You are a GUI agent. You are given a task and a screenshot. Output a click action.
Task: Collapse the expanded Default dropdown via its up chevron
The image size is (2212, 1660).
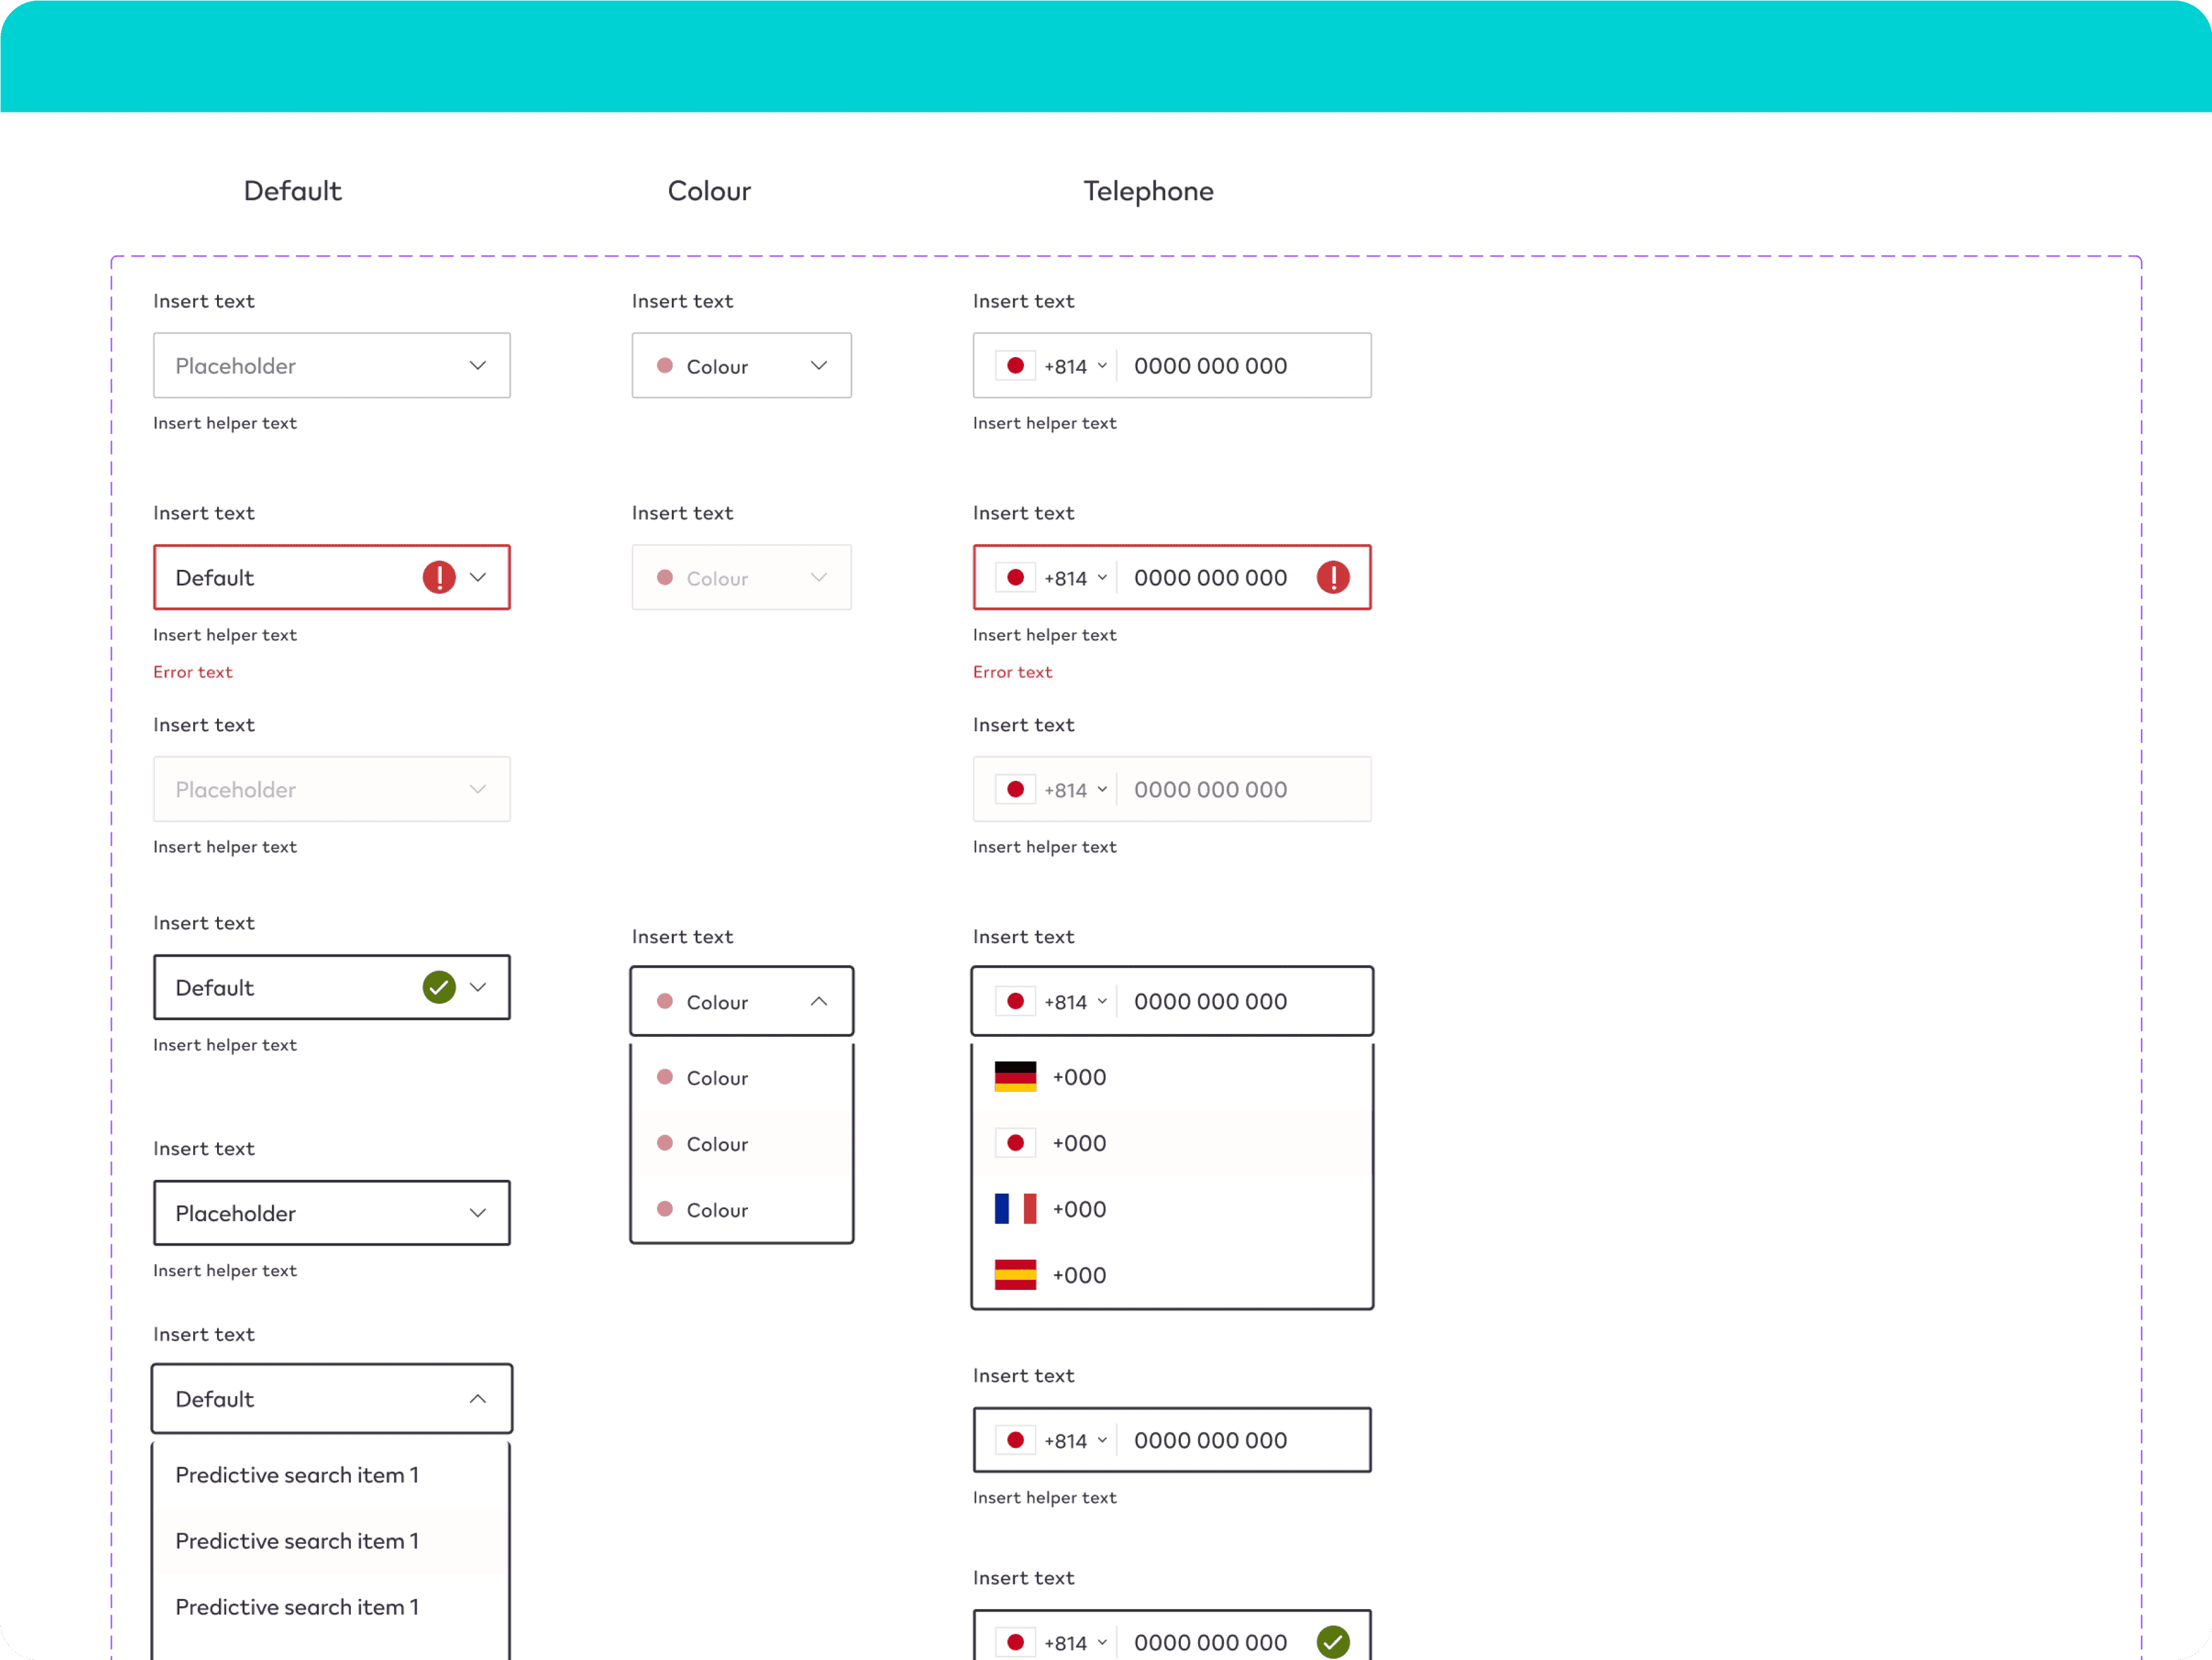pyautogui.click(x=478, y=1399)
